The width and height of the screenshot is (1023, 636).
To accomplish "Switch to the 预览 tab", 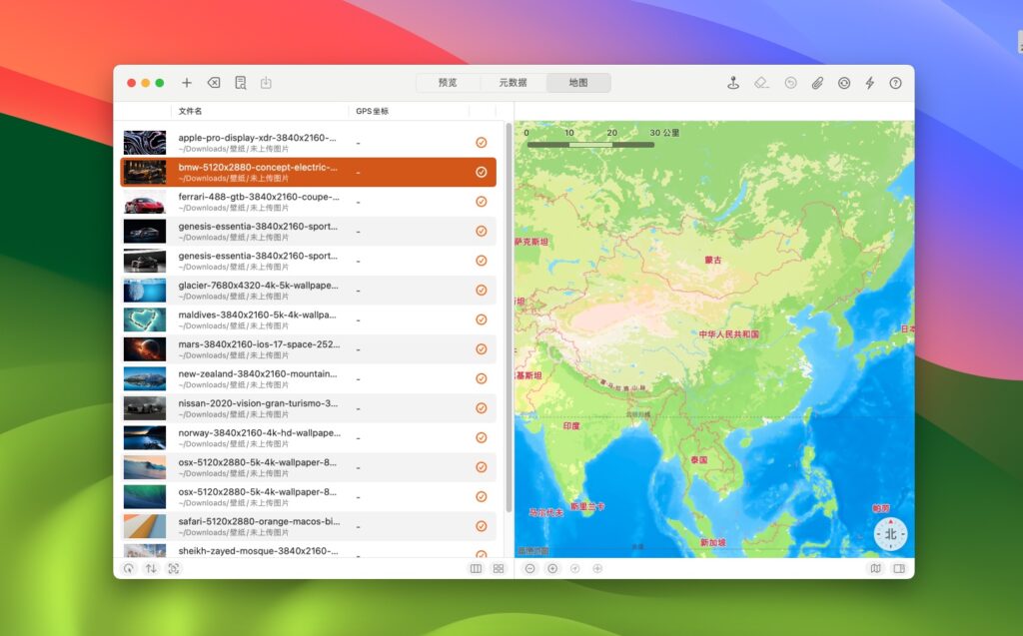I will coord(449,83).
